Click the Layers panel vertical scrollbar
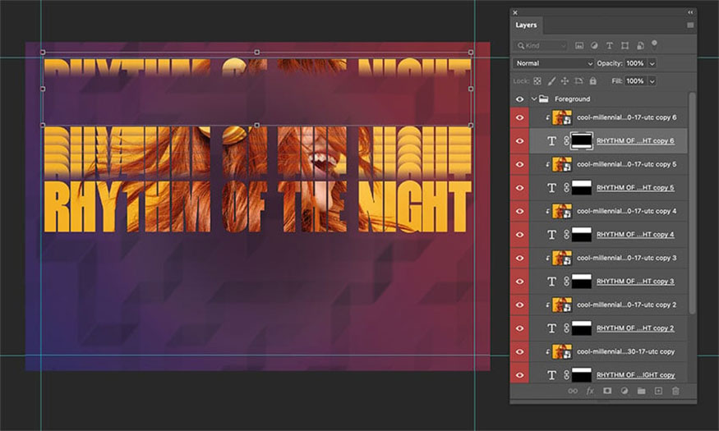 point(693,203)
